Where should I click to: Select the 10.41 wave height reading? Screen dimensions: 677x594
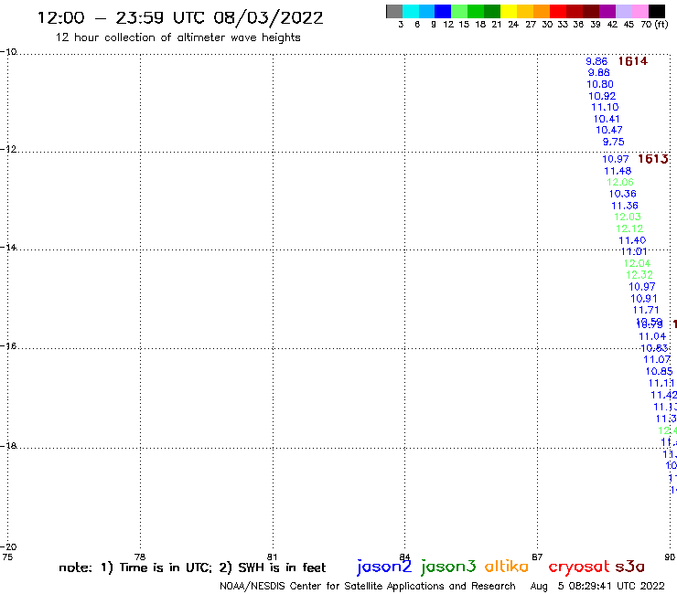[x=607, y=119]
